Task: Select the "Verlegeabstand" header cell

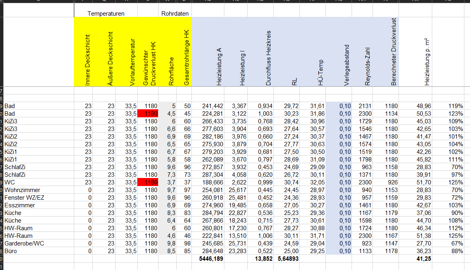Action: (x=339, y=52)
